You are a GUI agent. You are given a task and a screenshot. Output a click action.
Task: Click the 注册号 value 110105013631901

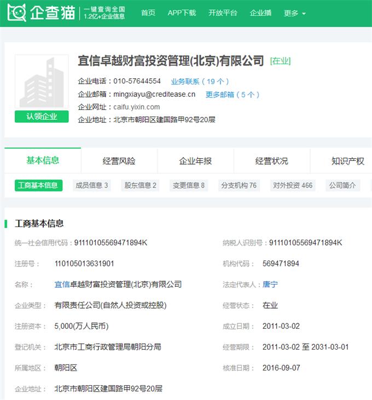(84, 264)
